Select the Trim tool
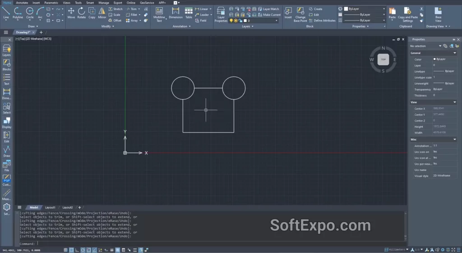Screen dimensions: 462x253 coord(131,9)
